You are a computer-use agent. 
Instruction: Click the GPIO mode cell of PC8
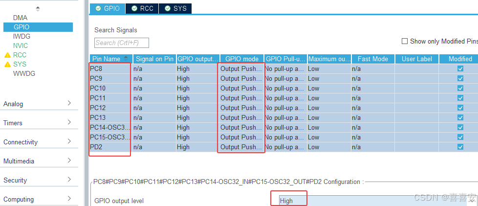pos(242,69)
